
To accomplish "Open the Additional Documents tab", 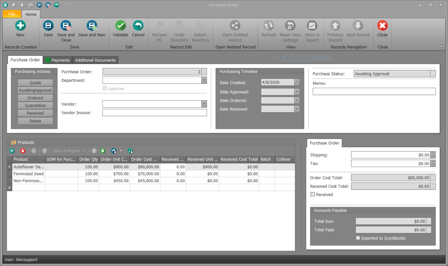I will click(x=95, y=60).
